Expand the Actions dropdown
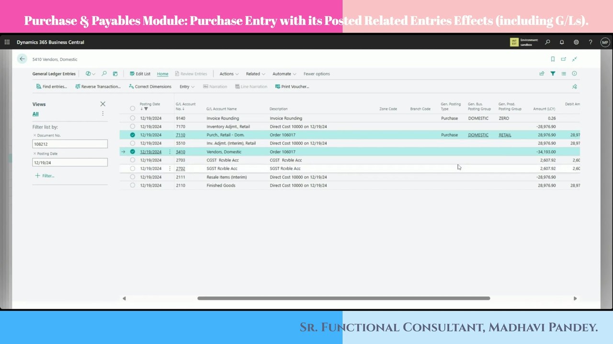Image resolution: width=613 pixels, height=344 pixels. click(x=229, y=74)
